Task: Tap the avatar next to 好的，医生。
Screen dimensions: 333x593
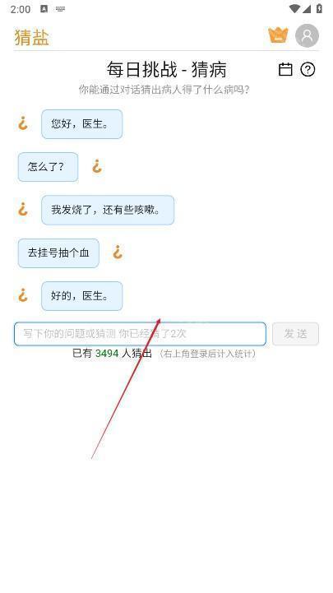Action: point(23,295)
